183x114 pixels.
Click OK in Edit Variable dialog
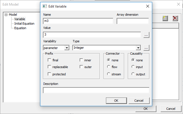coord(116,101)
